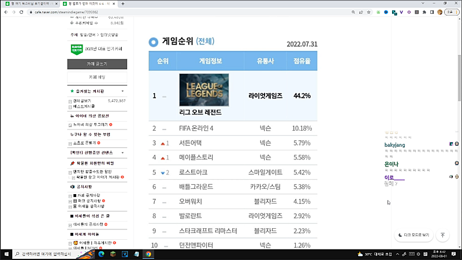
Task: Click the 점유율 column header
Action: point(301,61)
